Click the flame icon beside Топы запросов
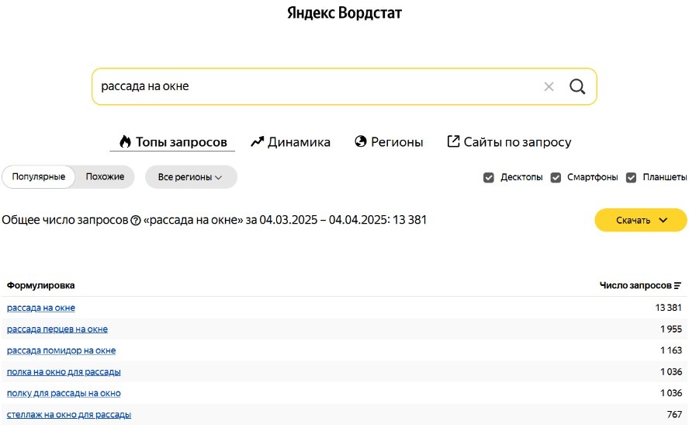This screenshot has width=689, height=425. click(x=125, y=141)
